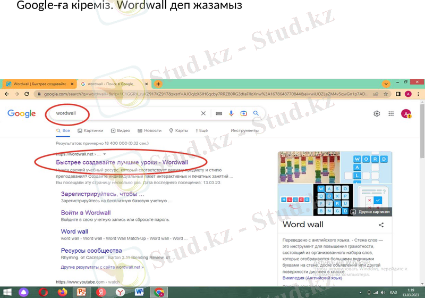This screenshot has width=425, height=298.
Task: Open the Википедия (Английский язык) link
Action: click(312, 278)
